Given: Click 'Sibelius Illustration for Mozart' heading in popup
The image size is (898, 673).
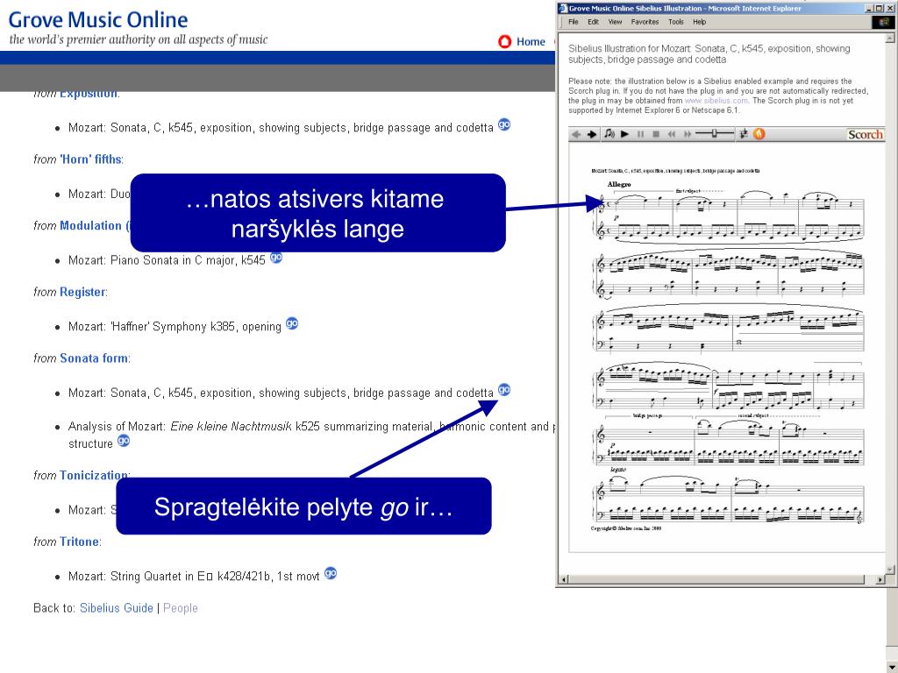Looking at the screenshot, I should pyautogui.click(x=709, y=53).
